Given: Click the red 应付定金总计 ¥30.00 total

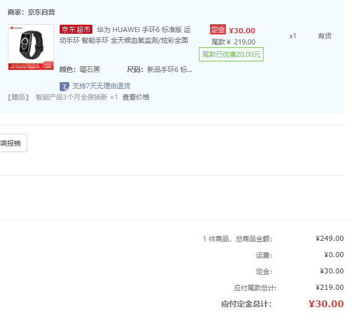Looking at the screenshot, I should pos(326,304).
